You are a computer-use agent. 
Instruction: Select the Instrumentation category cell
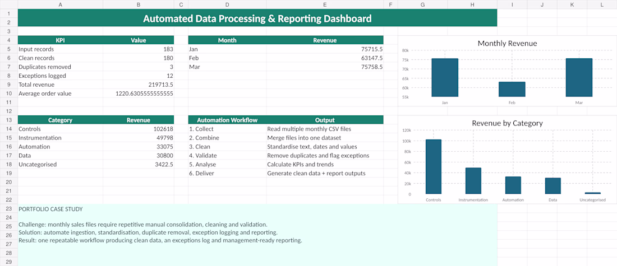point(60,138)
